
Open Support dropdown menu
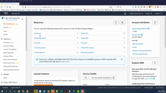click(x=158, y=13)
